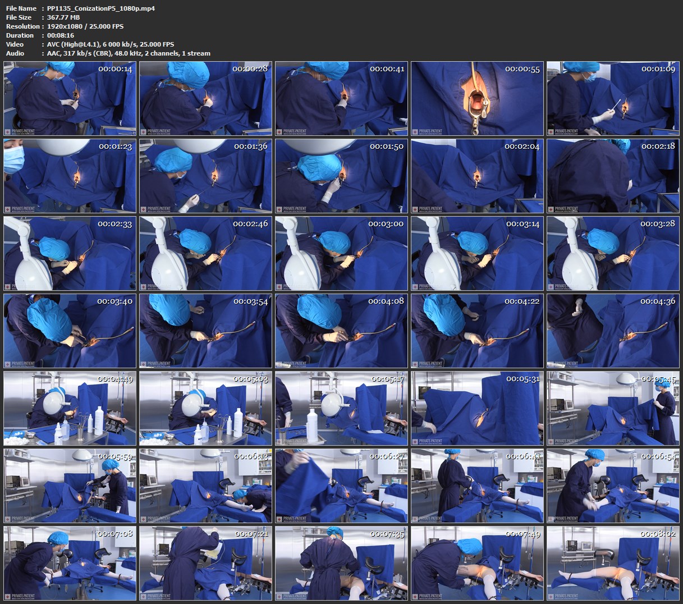Click the 00:05:03 thumbnail
This screenshot has width=683, height=604.
205,408
